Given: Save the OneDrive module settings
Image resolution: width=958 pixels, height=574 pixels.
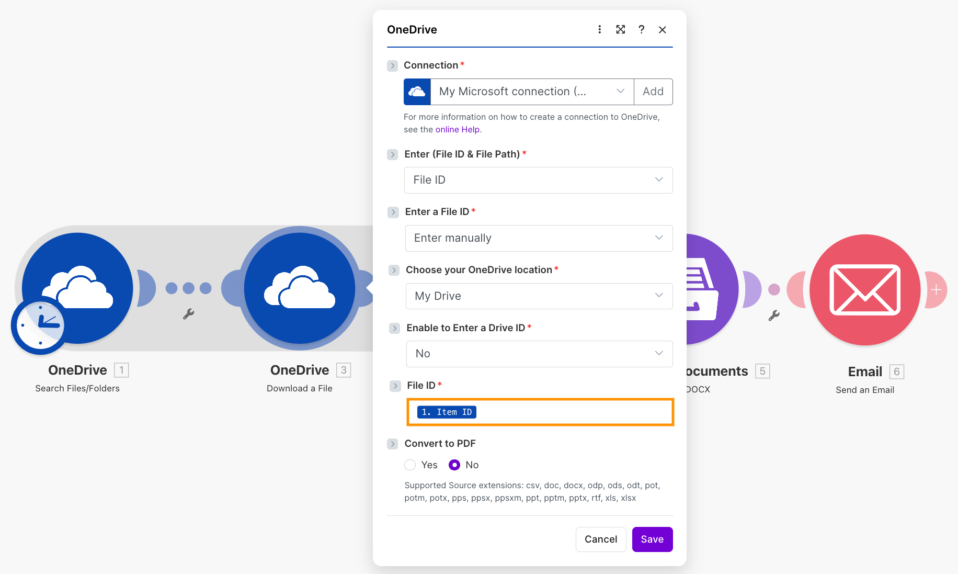Looking at the screenshot, I should tap(652, 539).
